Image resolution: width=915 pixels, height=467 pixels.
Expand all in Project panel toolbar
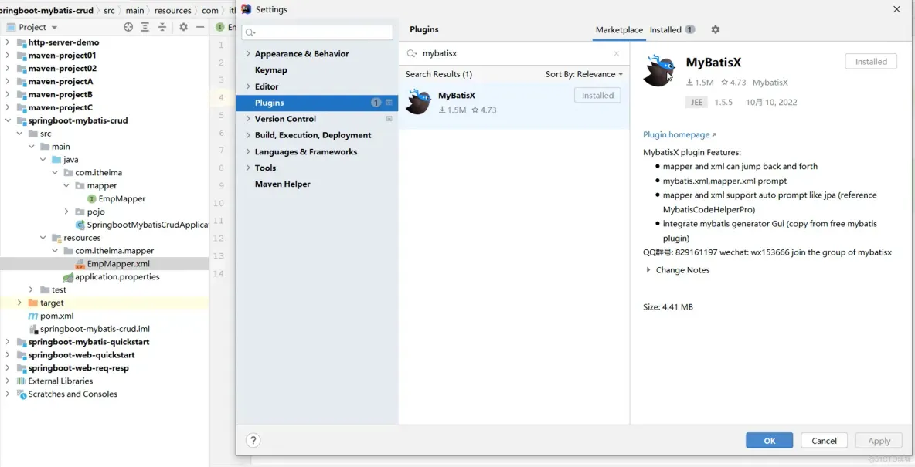pos(145,27)
